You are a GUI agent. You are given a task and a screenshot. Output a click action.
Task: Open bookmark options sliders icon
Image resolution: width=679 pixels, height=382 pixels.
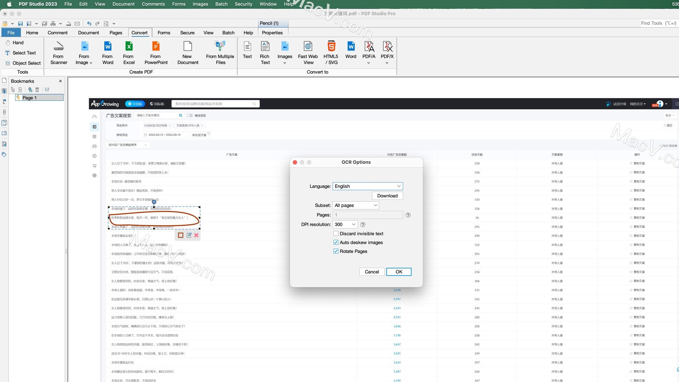pyautogui.click(x=47, y=89)
